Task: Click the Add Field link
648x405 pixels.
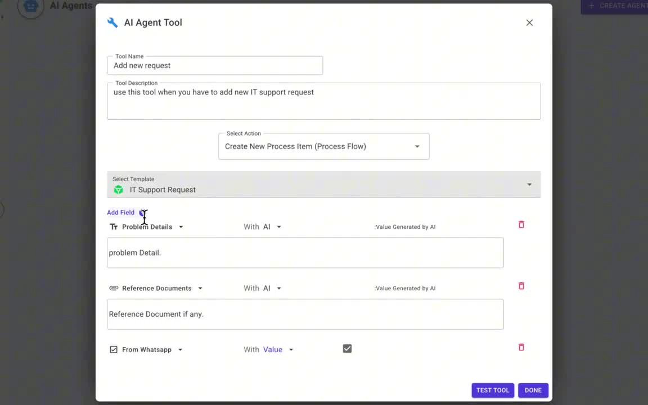Action: click(x=121, y=213)
